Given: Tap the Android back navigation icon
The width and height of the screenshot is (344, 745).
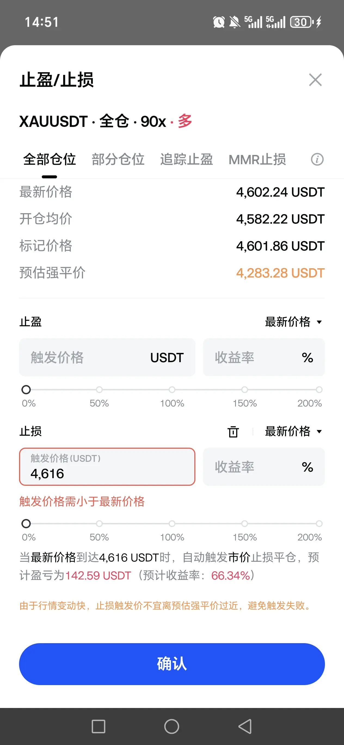Looking at the screenshot, I should click(245, 726).
